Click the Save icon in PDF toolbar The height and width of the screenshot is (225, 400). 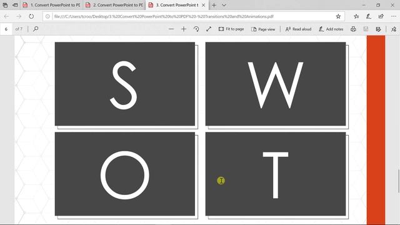click(366, 29)
